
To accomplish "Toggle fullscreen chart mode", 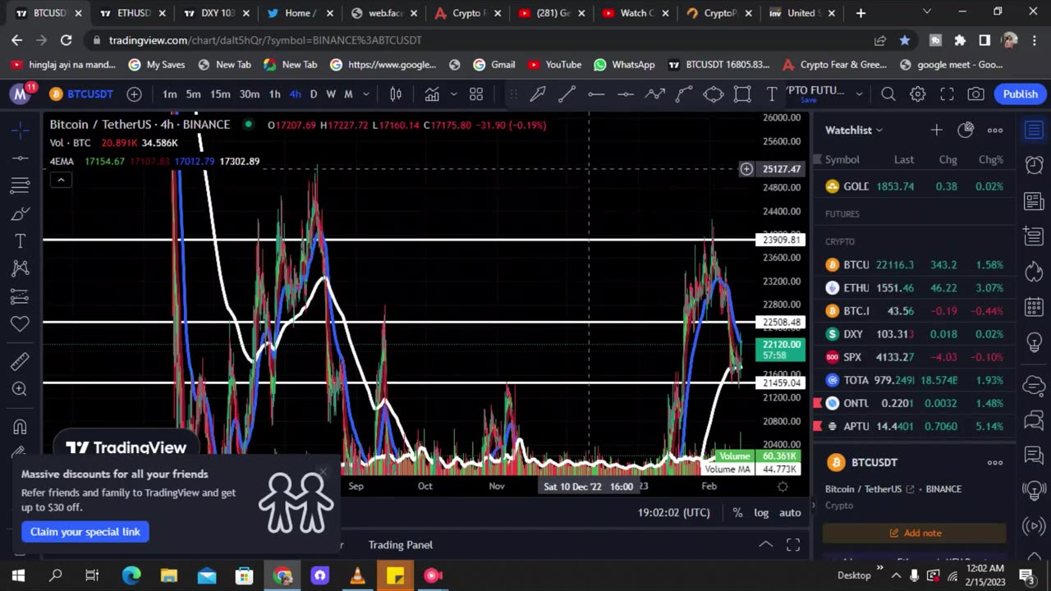I will pos(947,94).
